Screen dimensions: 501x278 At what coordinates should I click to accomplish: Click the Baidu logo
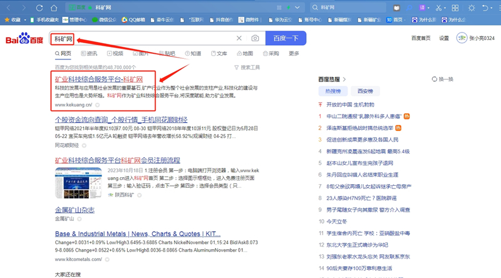coord(24,39)
